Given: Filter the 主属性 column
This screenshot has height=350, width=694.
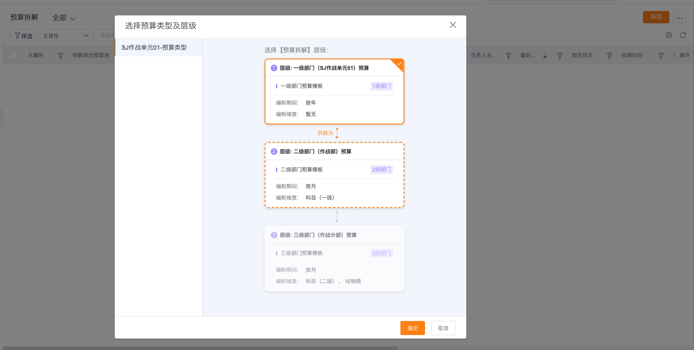Looking at the screenshot, I should point(61,56).
